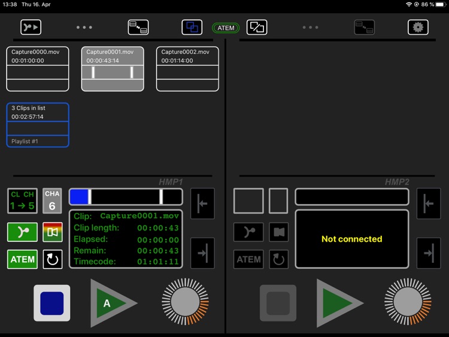
Task: Toggle the green ATEM button on HMP1
Action: (22, 259)
